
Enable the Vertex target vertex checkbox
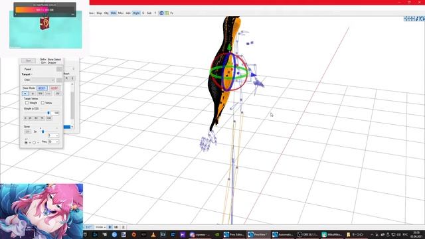(x=42, y=103)
